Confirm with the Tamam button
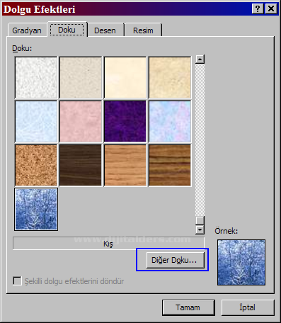The image size is (281, 323). click(188, 307)
